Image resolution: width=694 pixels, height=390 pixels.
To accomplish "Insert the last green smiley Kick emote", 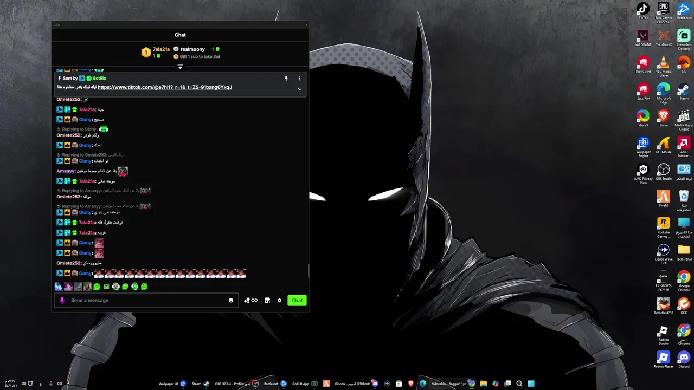I will pyautogui.click(x=144, y=287).
